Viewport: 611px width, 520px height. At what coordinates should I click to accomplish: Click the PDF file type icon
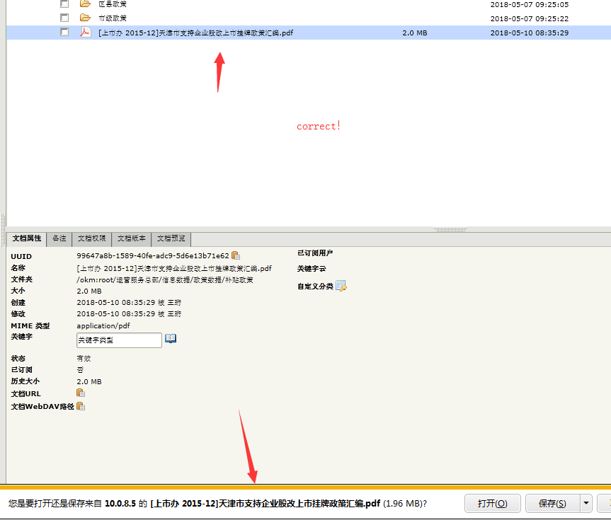pos(85,33)
